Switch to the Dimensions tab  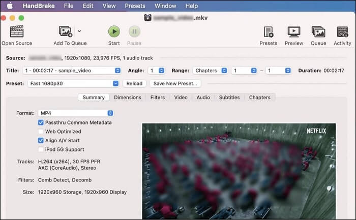pyautogui.click(x=127, y=97)
